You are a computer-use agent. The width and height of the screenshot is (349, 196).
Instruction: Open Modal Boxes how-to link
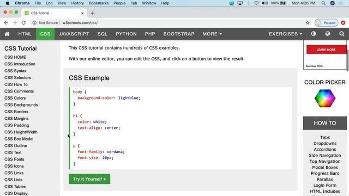click(x=325, y=167)
